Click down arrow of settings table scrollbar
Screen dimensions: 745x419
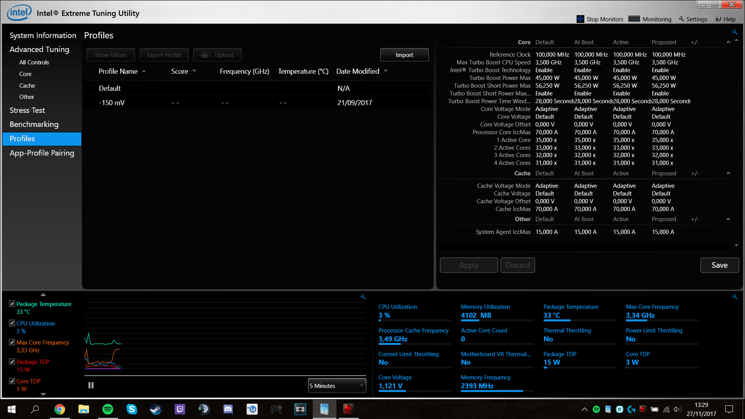(x=736, y=245)
